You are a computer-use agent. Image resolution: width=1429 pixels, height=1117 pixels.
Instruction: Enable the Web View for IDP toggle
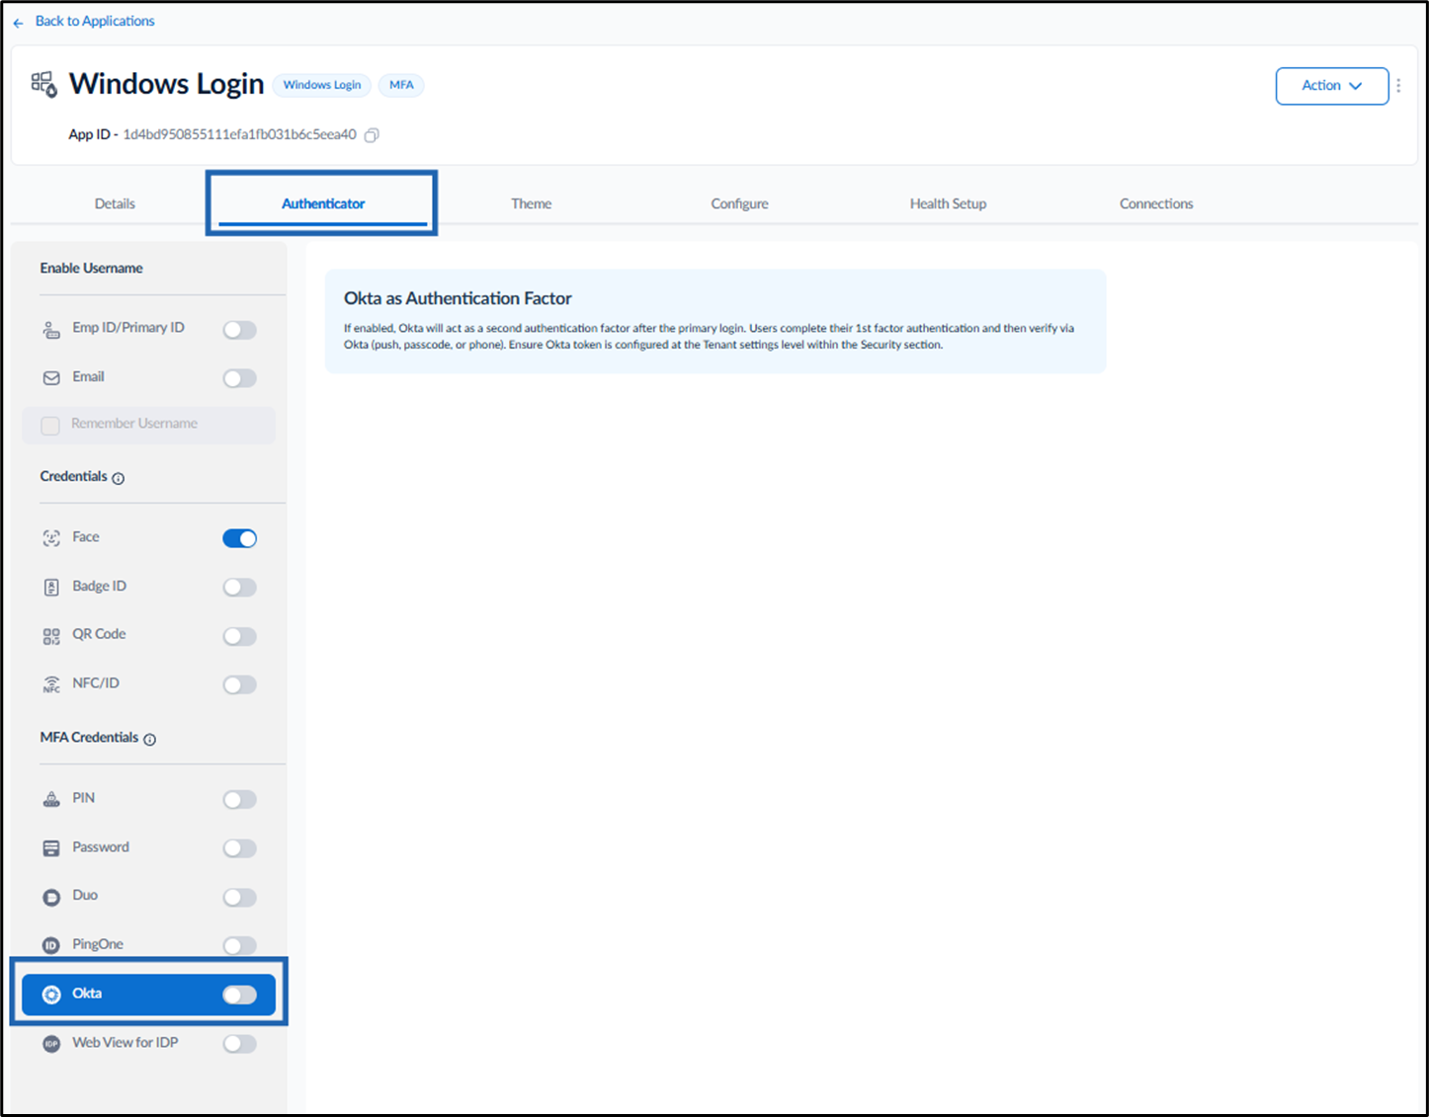[239, 1044]
